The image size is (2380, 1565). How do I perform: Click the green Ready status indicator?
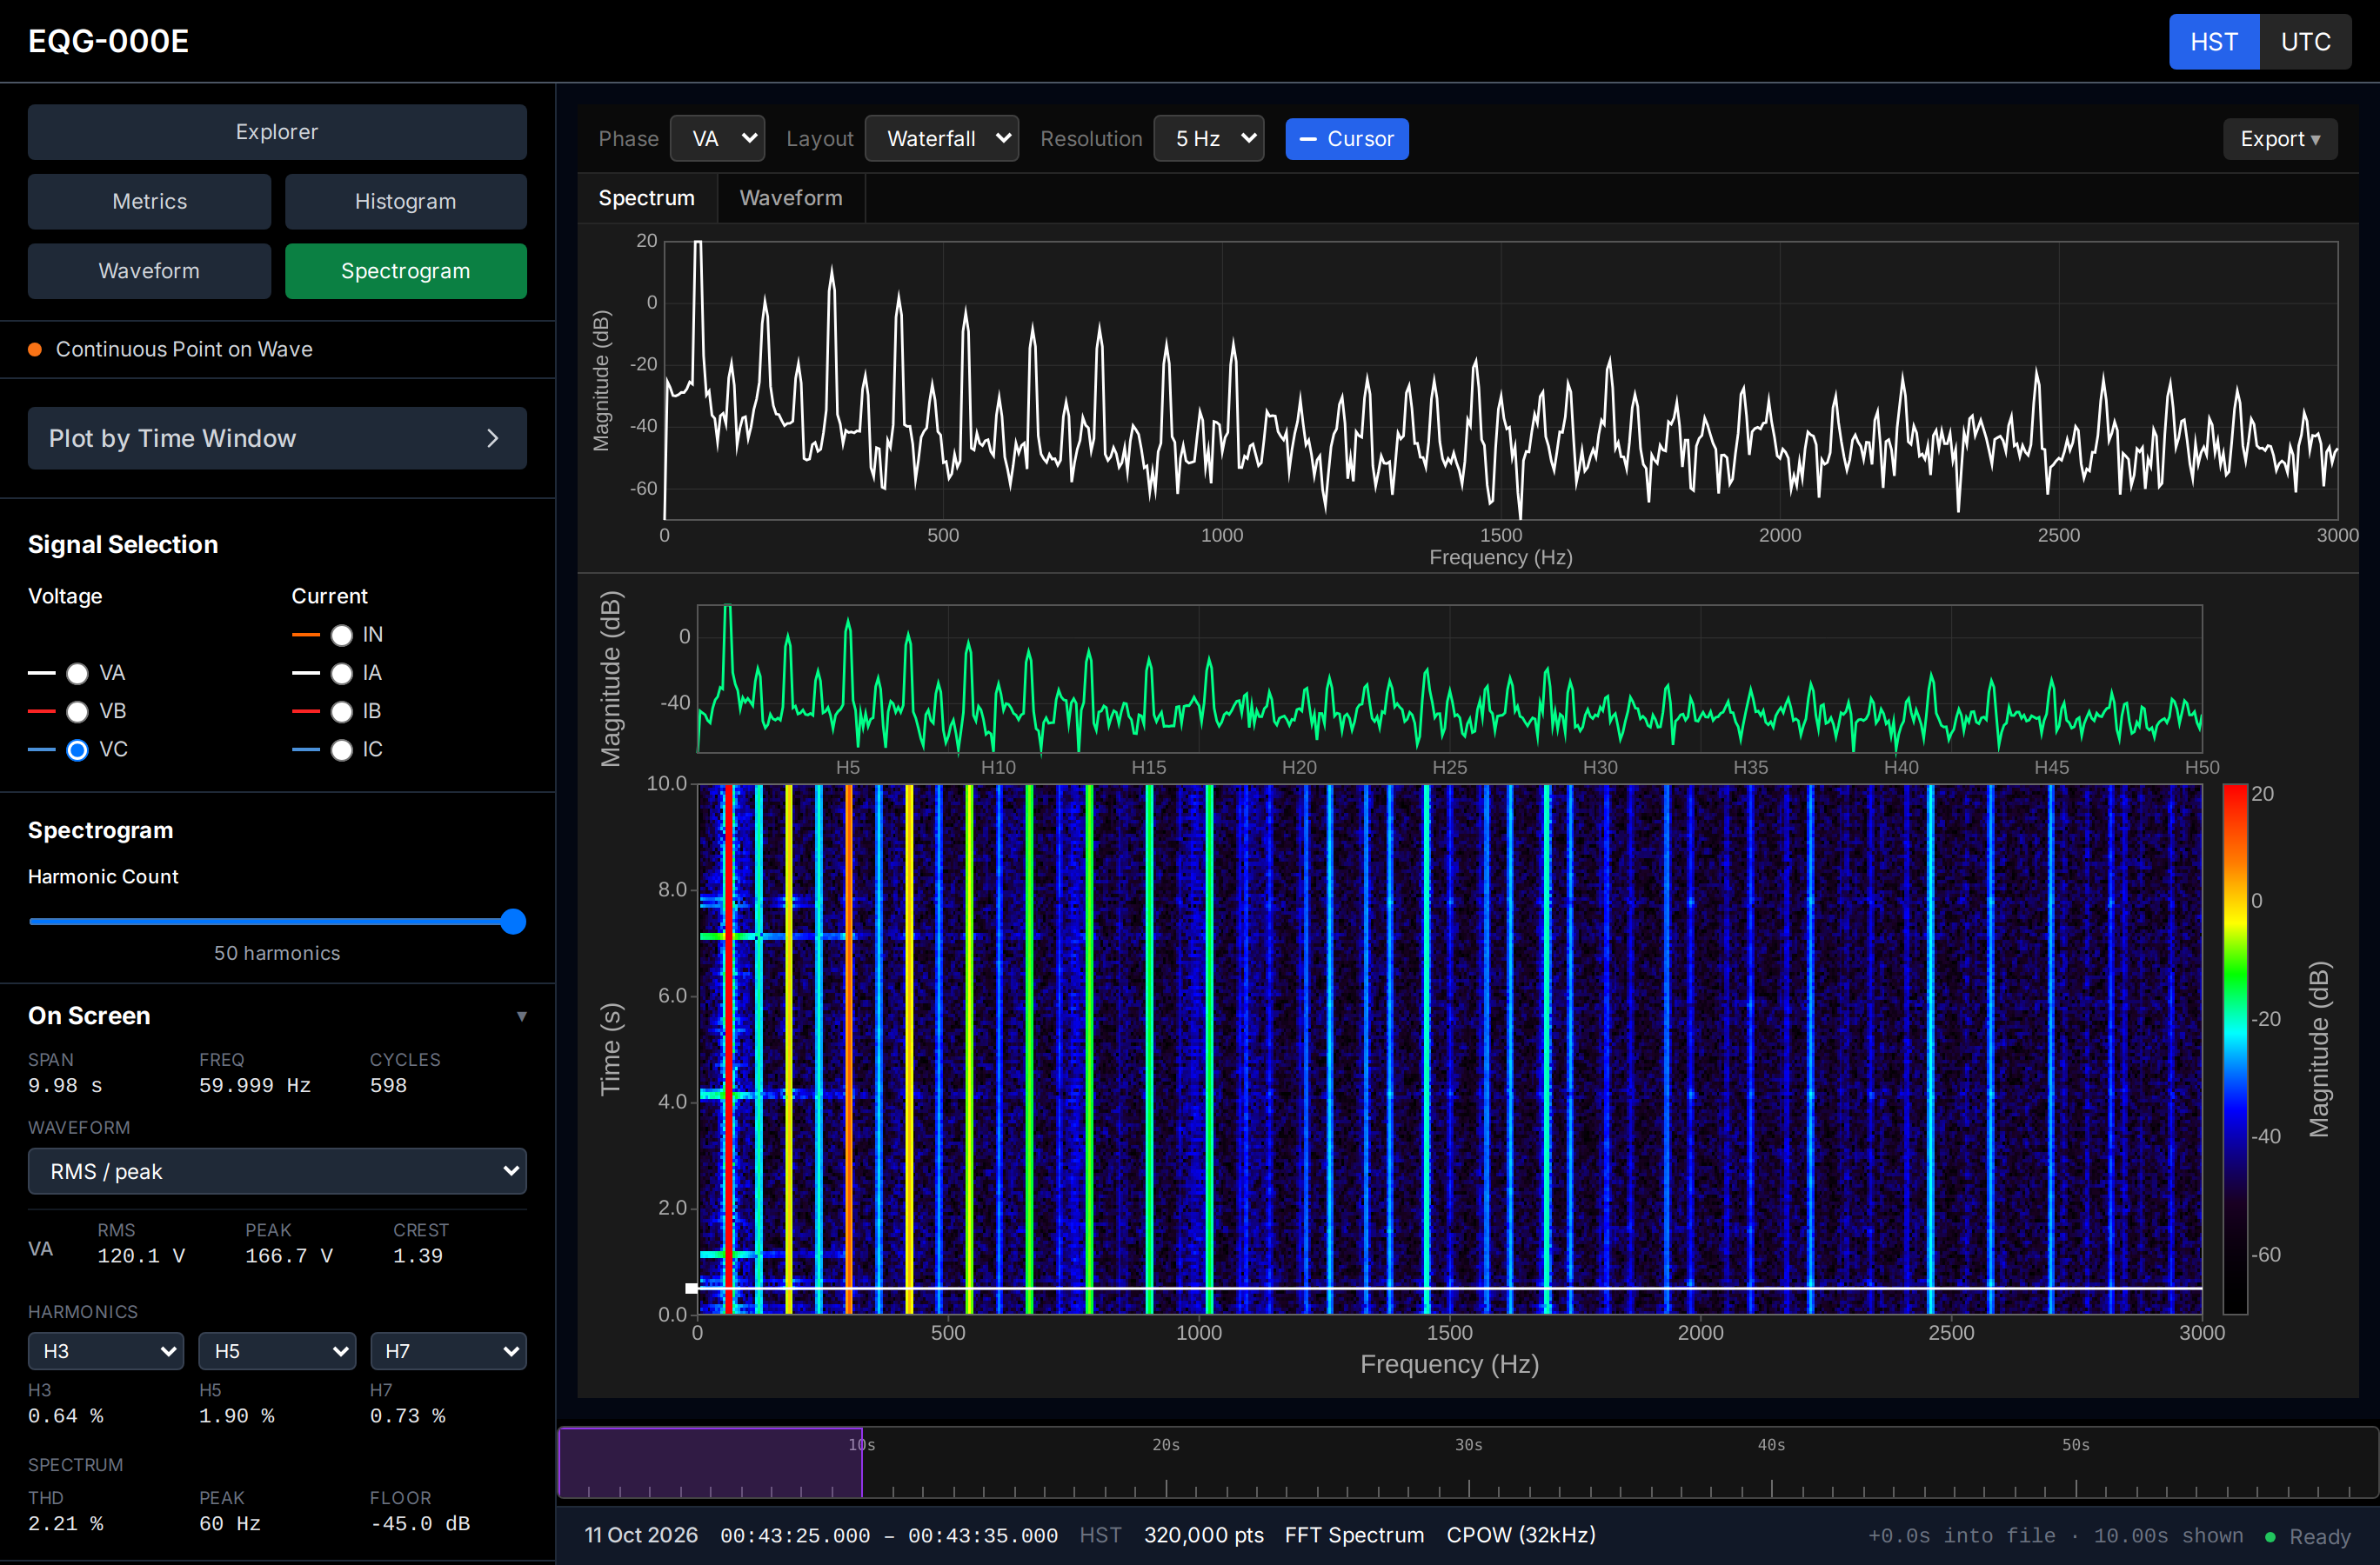(x=2269, y=1536)
